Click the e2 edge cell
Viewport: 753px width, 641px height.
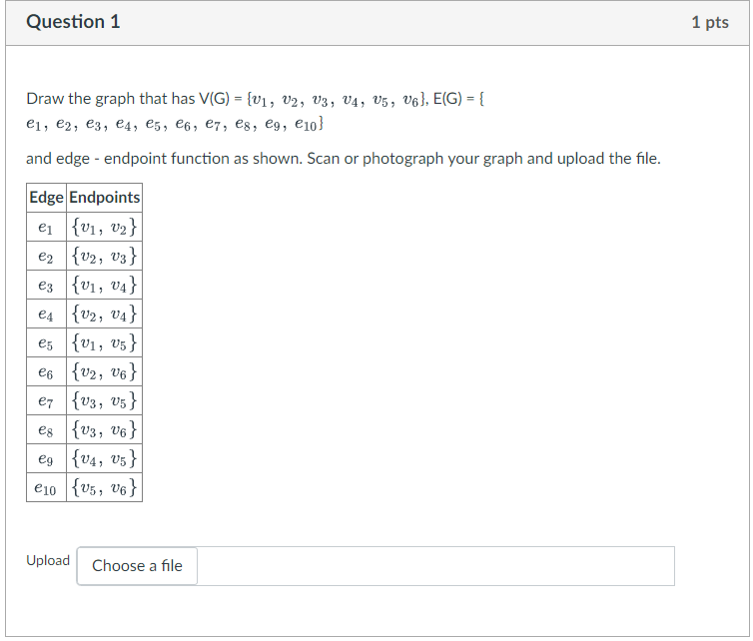[x=46, y=256]
